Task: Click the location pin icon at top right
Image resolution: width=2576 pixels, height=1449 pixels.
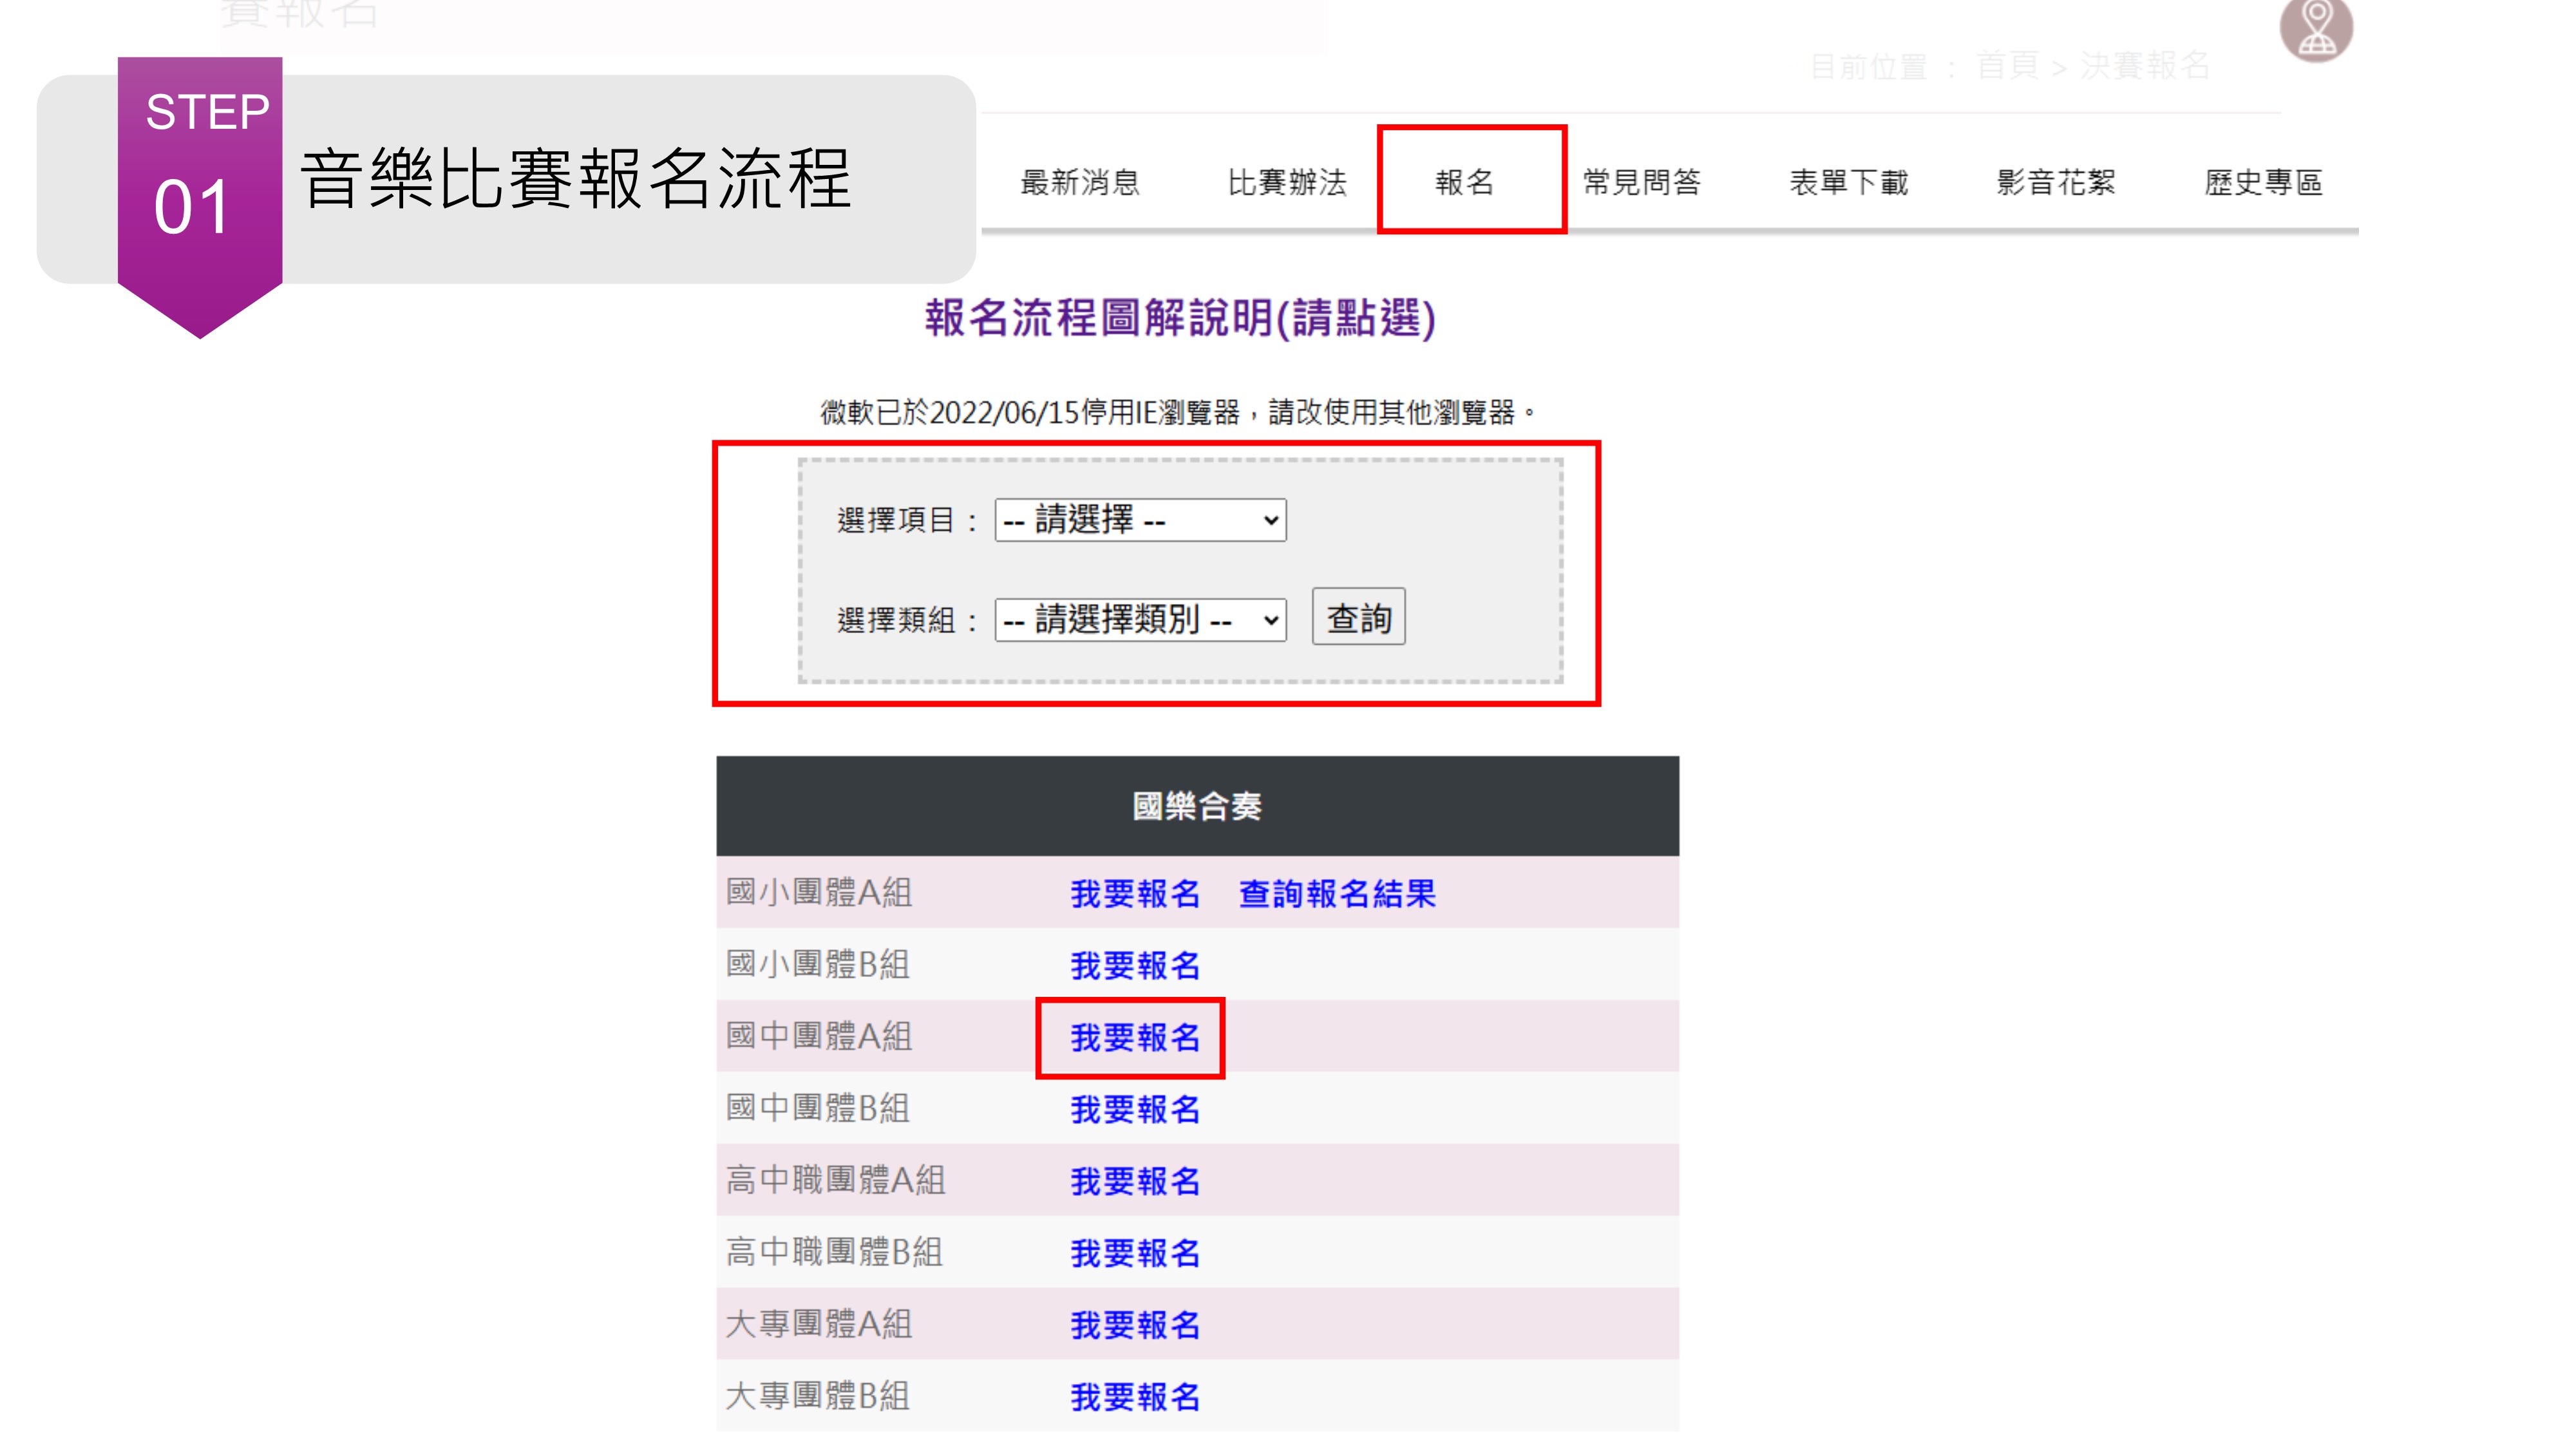Action: [x=2316, y=27]
